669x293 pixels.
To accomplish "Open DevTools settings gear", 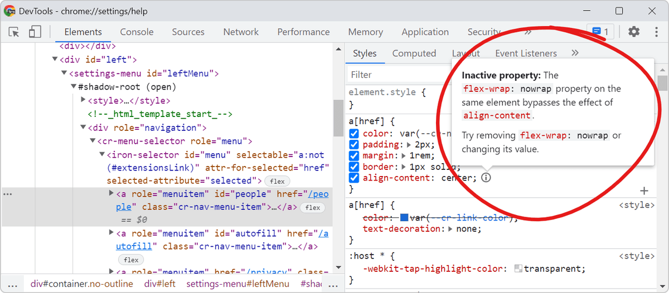I will pos(634,32).
